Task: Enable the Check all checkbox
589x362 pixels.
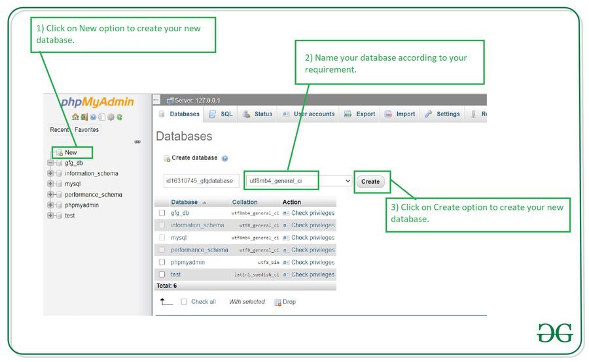Action: coord(184,302)
